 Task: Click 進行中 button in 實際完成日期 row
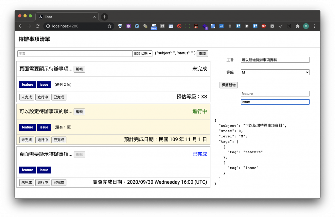coord(43,182)
